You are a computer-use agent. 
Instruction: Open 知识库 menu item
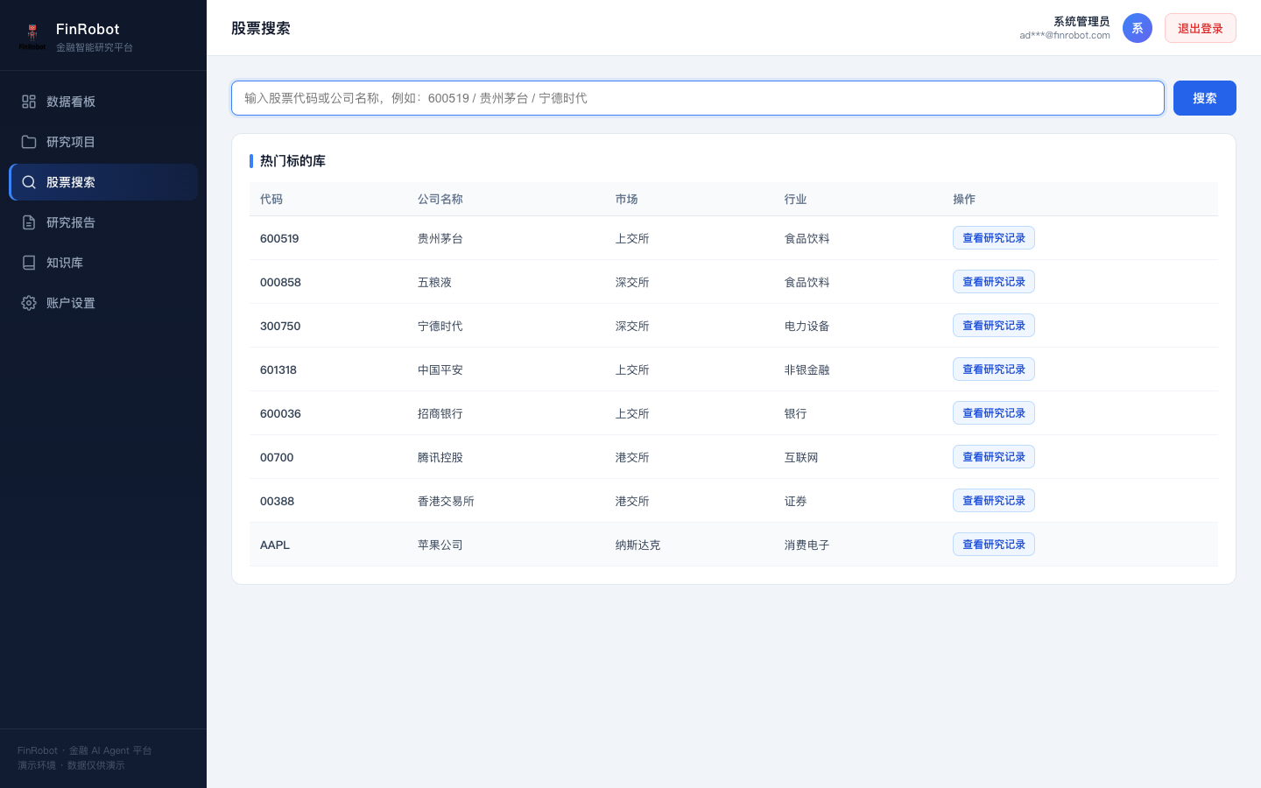(x=103, y=263)
